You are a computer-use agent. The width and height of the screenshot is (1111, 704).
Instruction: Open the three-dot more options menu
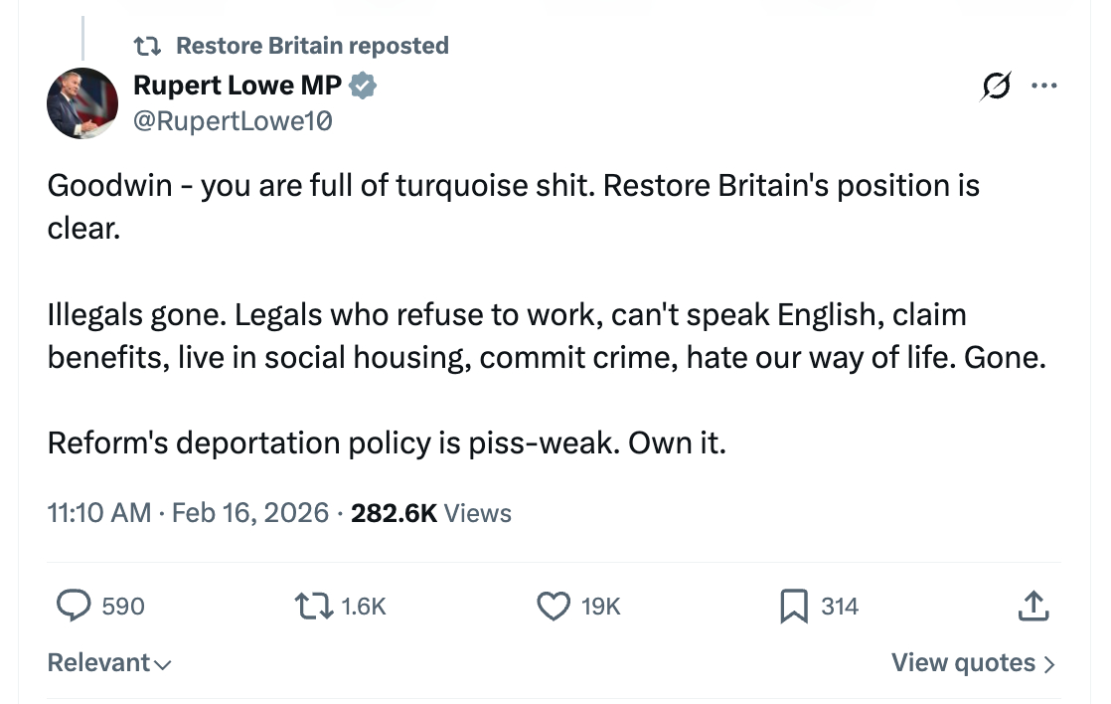pyautogui.click(x=1043, y=87)
